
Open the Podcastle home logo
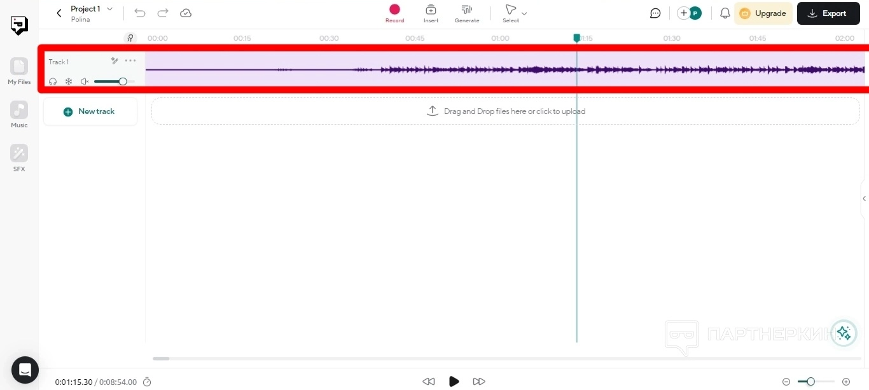(19, 25)
